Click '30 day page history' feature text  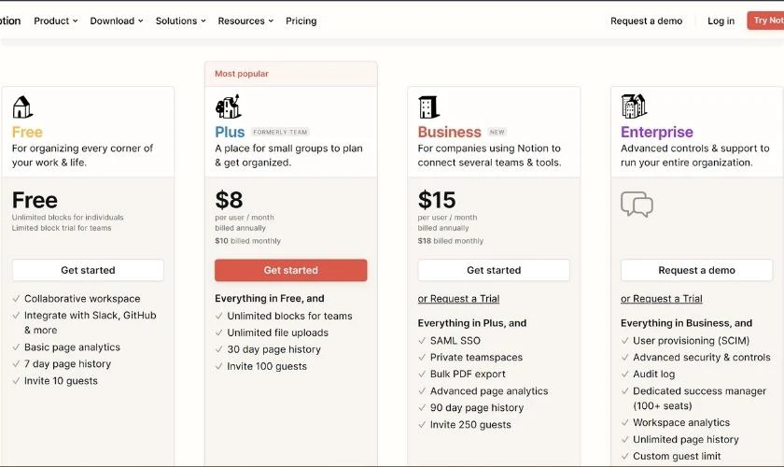[274, 350]
